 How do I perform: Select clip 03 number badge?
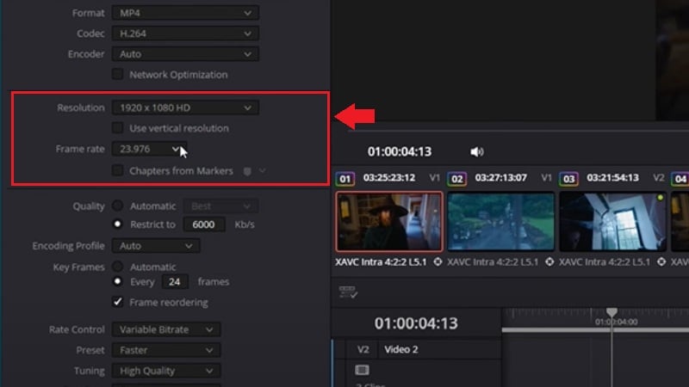[568, 179]
